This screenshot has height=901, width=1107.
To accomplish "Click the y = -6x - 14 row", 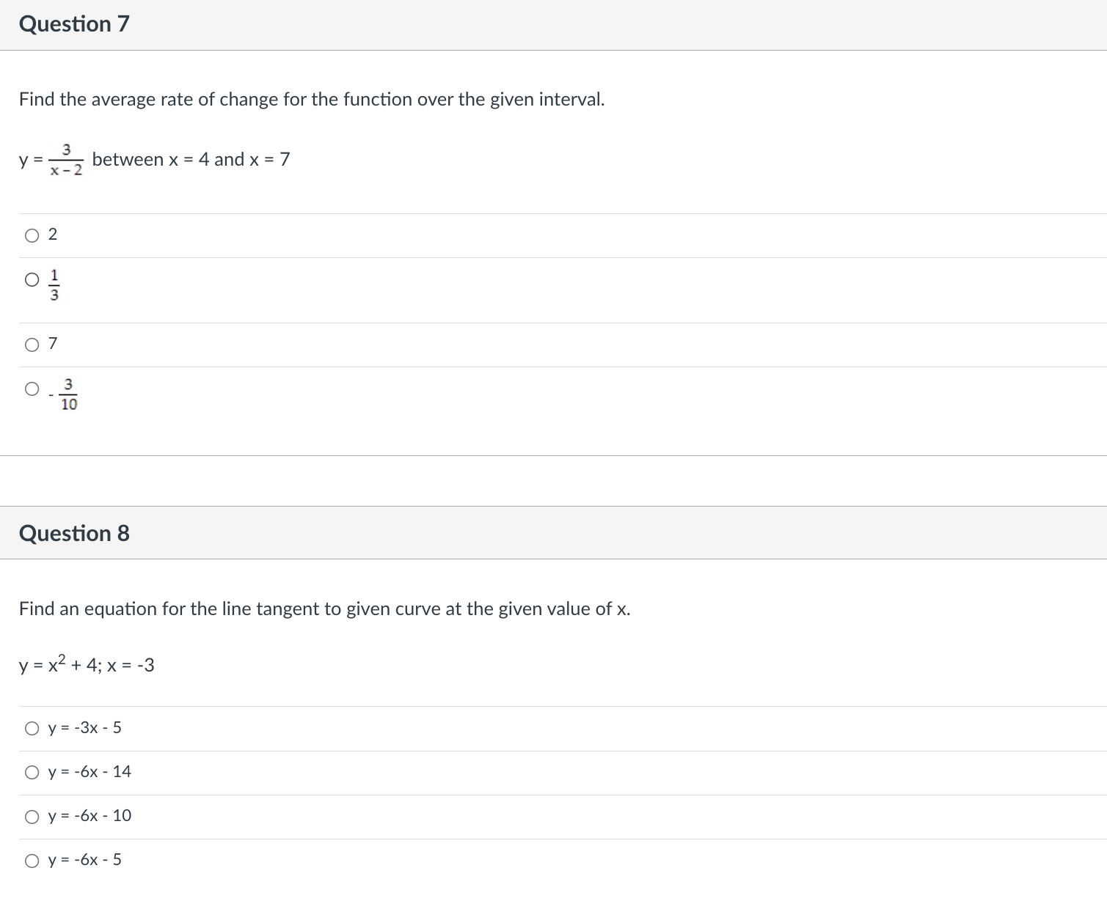I will 293,771.
